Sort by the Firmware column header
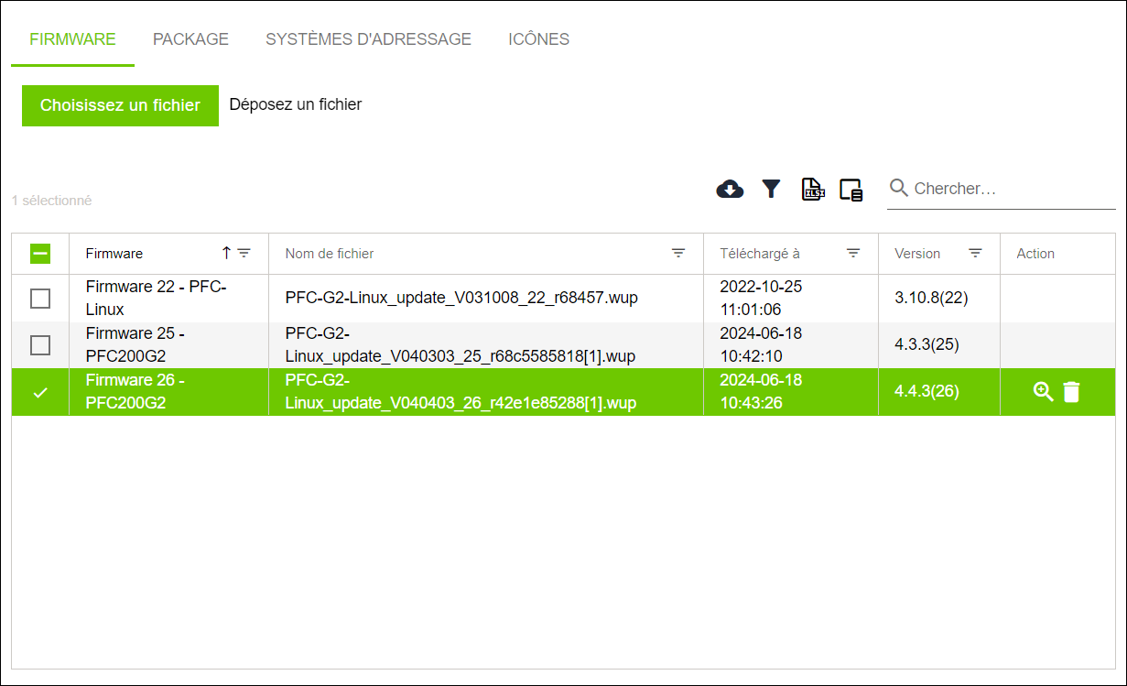1127x686 pixels. click(114, 254)
